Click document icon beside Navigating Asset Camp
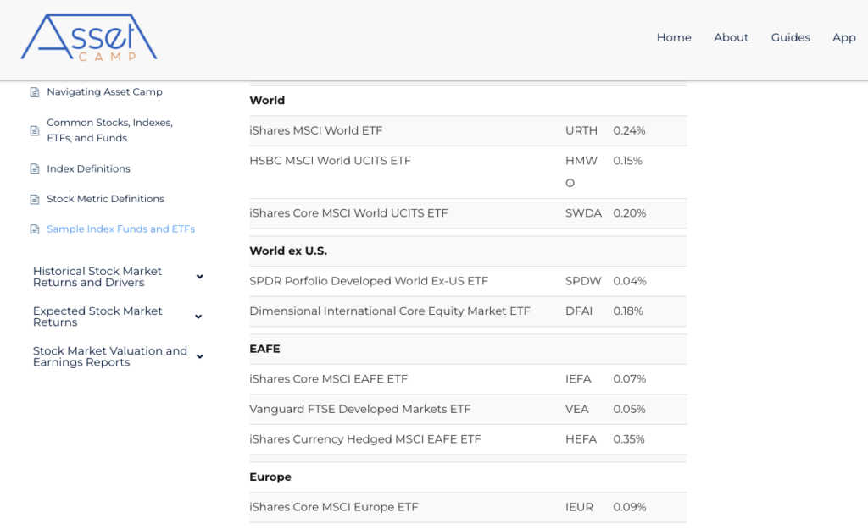Image resolution: width=868 pixels, height=529 pixels. coord(34,92)
